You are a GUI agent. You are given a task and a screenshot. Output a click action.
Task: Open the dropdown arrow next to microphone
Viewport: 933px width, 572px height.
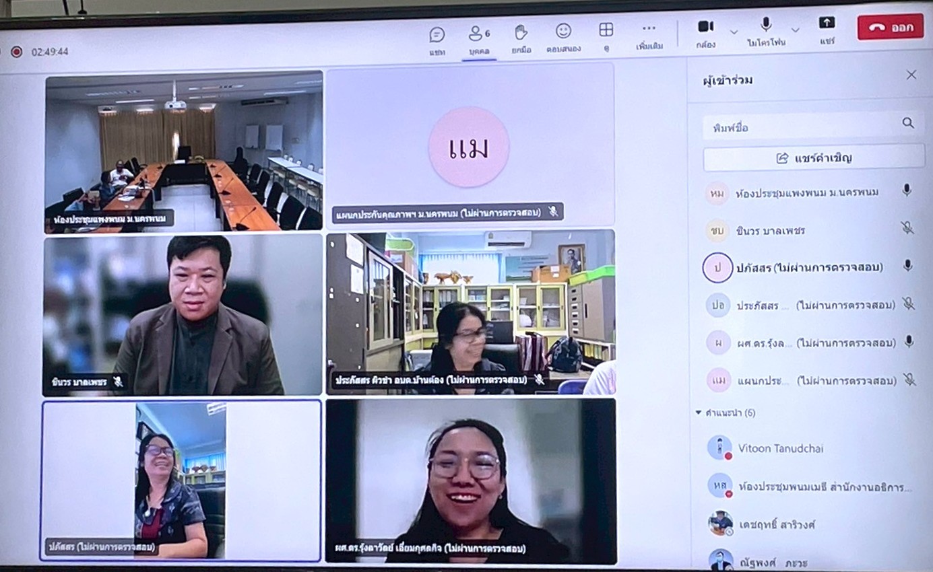795,30
